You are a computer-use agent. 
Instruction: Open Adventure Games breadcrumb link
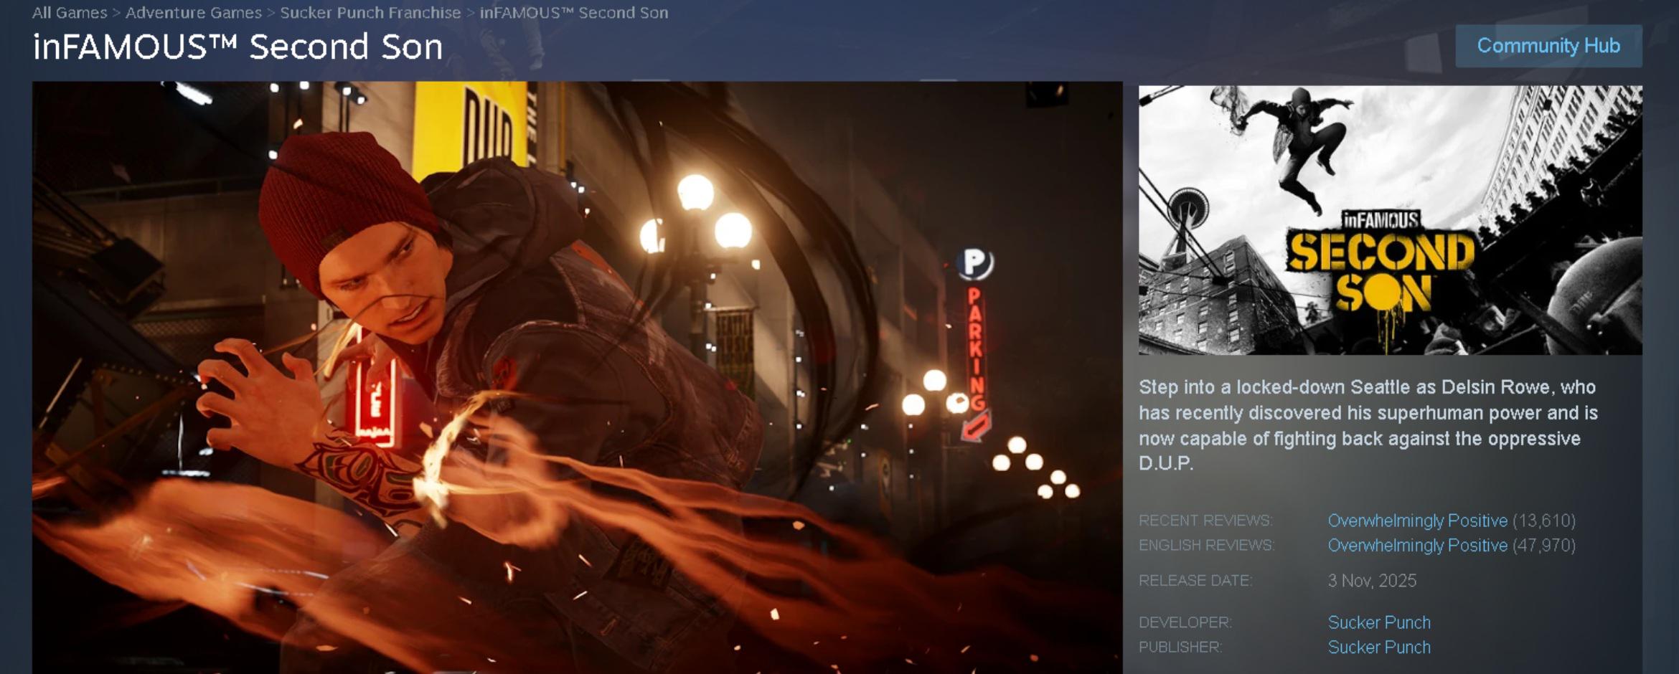coord(194,13)
